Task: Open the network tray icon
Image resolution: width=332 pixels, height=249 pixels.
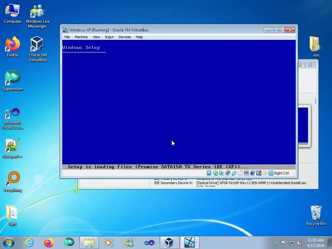Action: [x=291, y=243]
